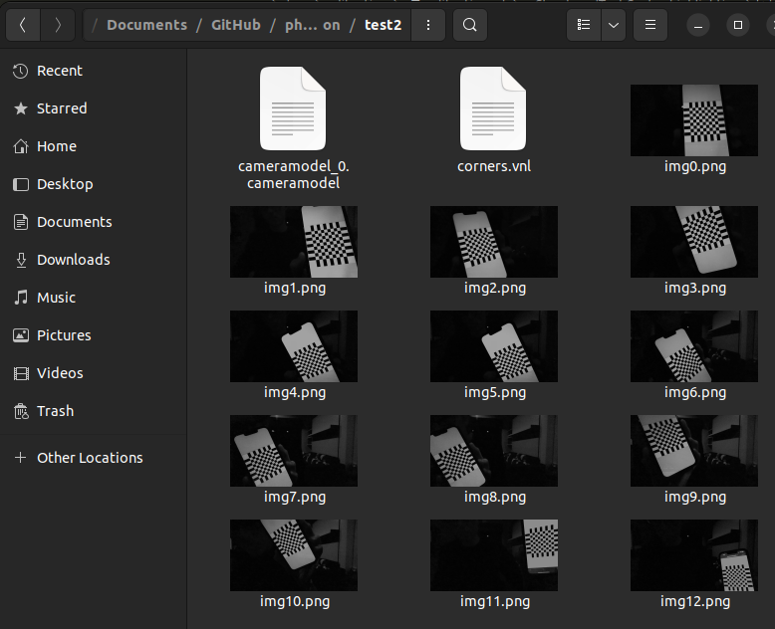Go to Recent in sidebar
Viewport: 775px width, 629px height.
[59, 71]
